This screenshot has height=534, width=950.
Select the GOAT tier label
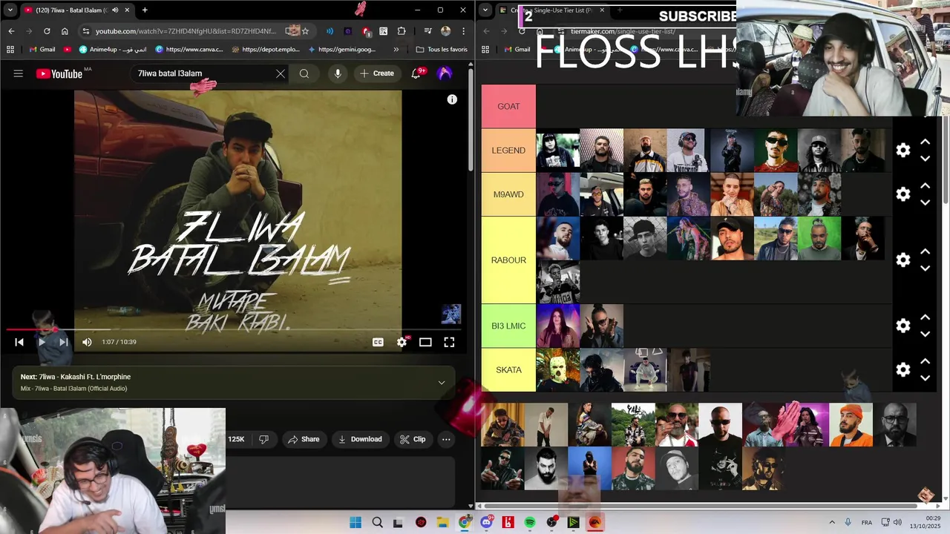tap(508, 106)
